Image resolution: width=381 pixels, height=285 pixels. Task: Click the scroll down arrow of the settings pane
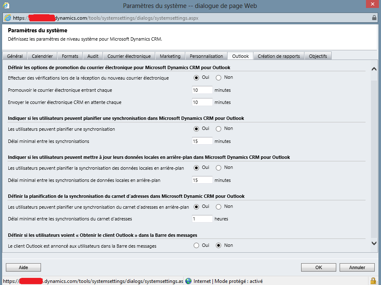374,243
